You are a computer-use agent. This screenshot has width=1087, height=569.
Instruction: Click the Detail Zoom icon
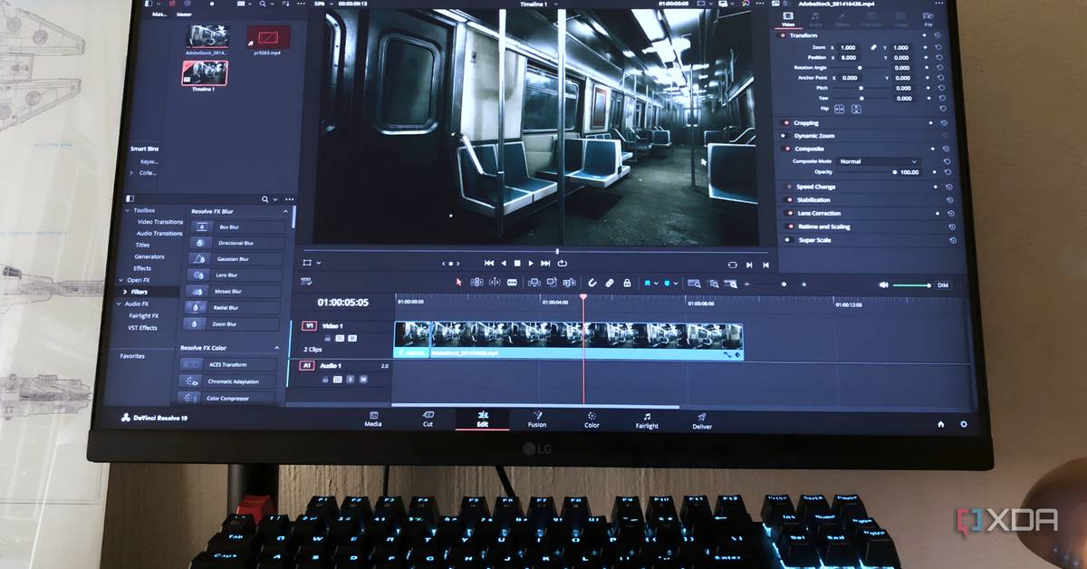(714, 283)
